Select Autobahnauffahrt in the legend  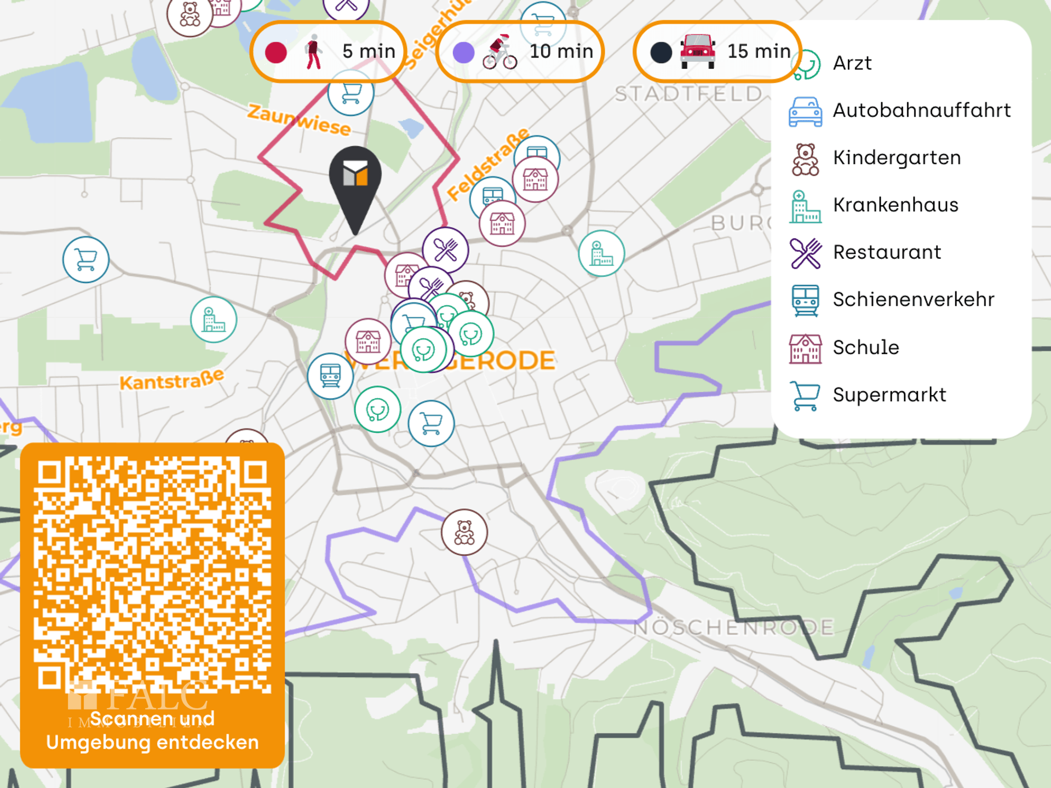[921, 111]
